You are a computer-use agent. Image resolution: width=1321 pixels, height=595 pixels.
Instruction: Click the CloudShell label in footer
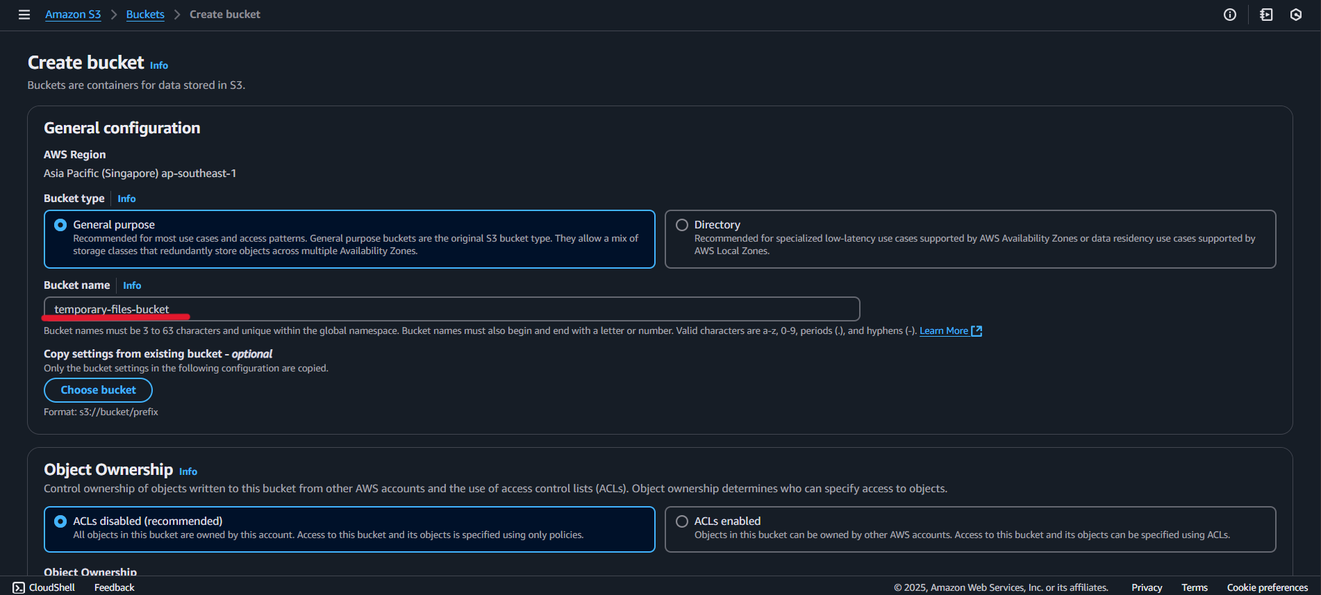52,587
